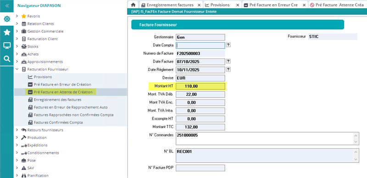Click the Conditionnements icon
Viewport: 367px width, 178px height.
[x=24, y=153]
